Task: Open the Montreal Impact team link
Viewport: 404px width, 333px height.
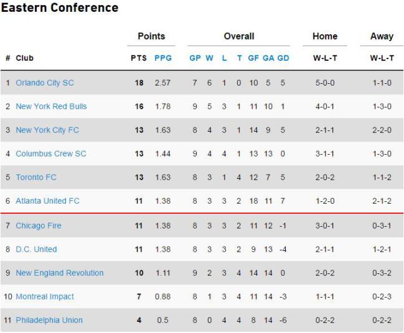Action: [45, 296]
